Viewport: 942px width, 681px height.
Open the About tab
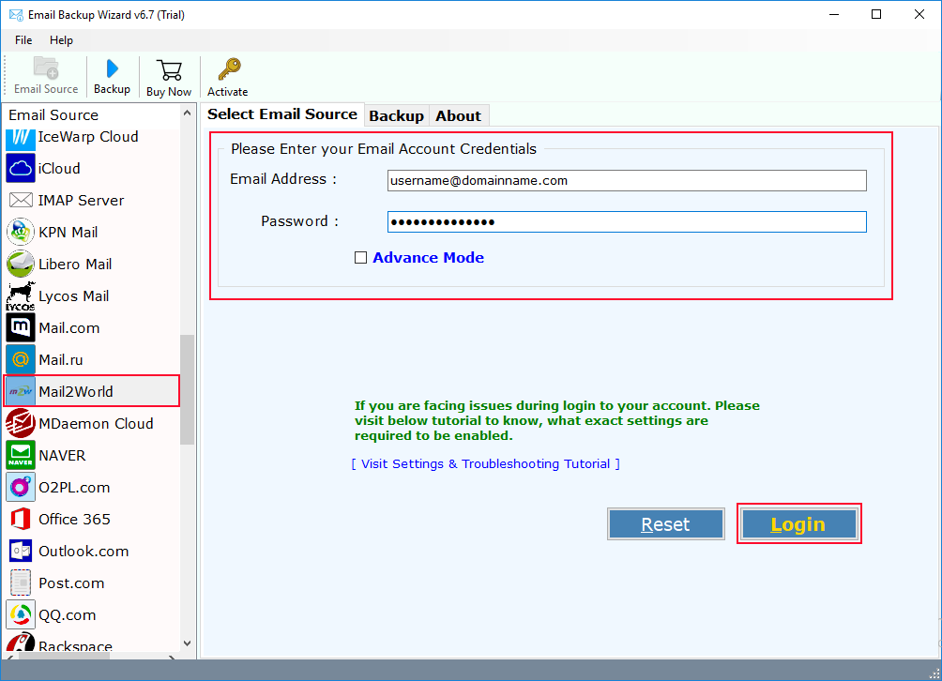459,116
